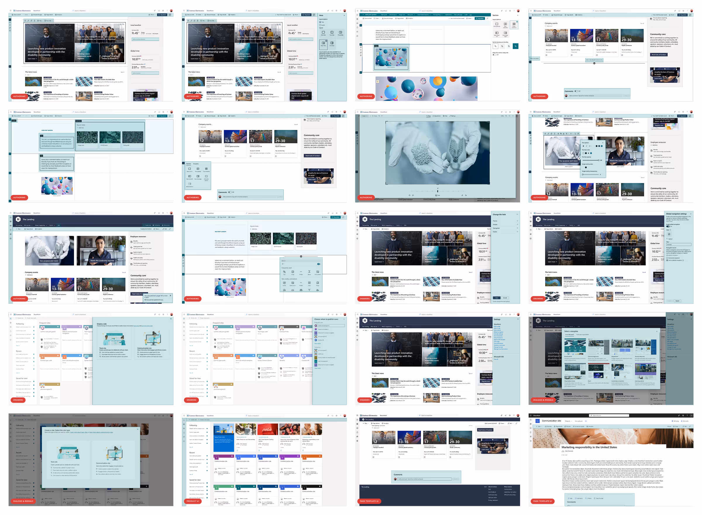The width and height of the screenshot is (702, 515).
Task: Select the Vertical section icon in Sections panel
Action: tap(190, 184)
